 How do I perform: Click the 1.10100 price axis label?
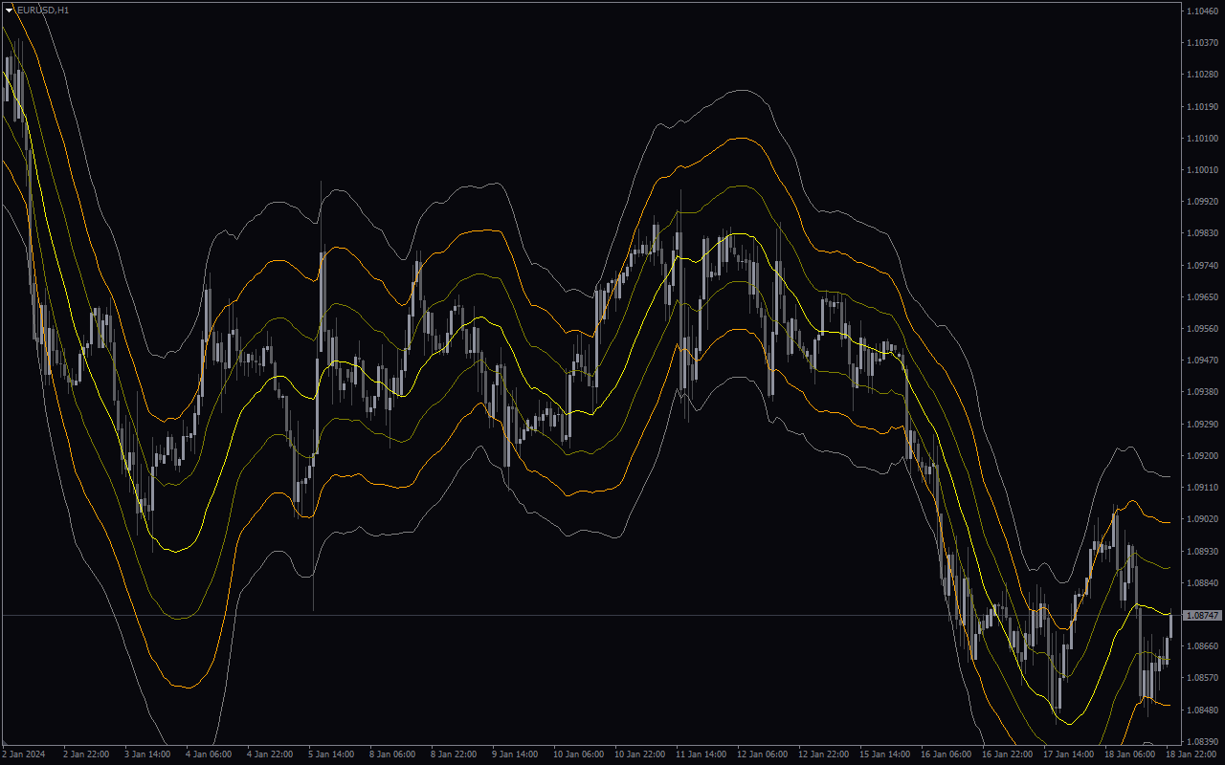click(1202, 139)
